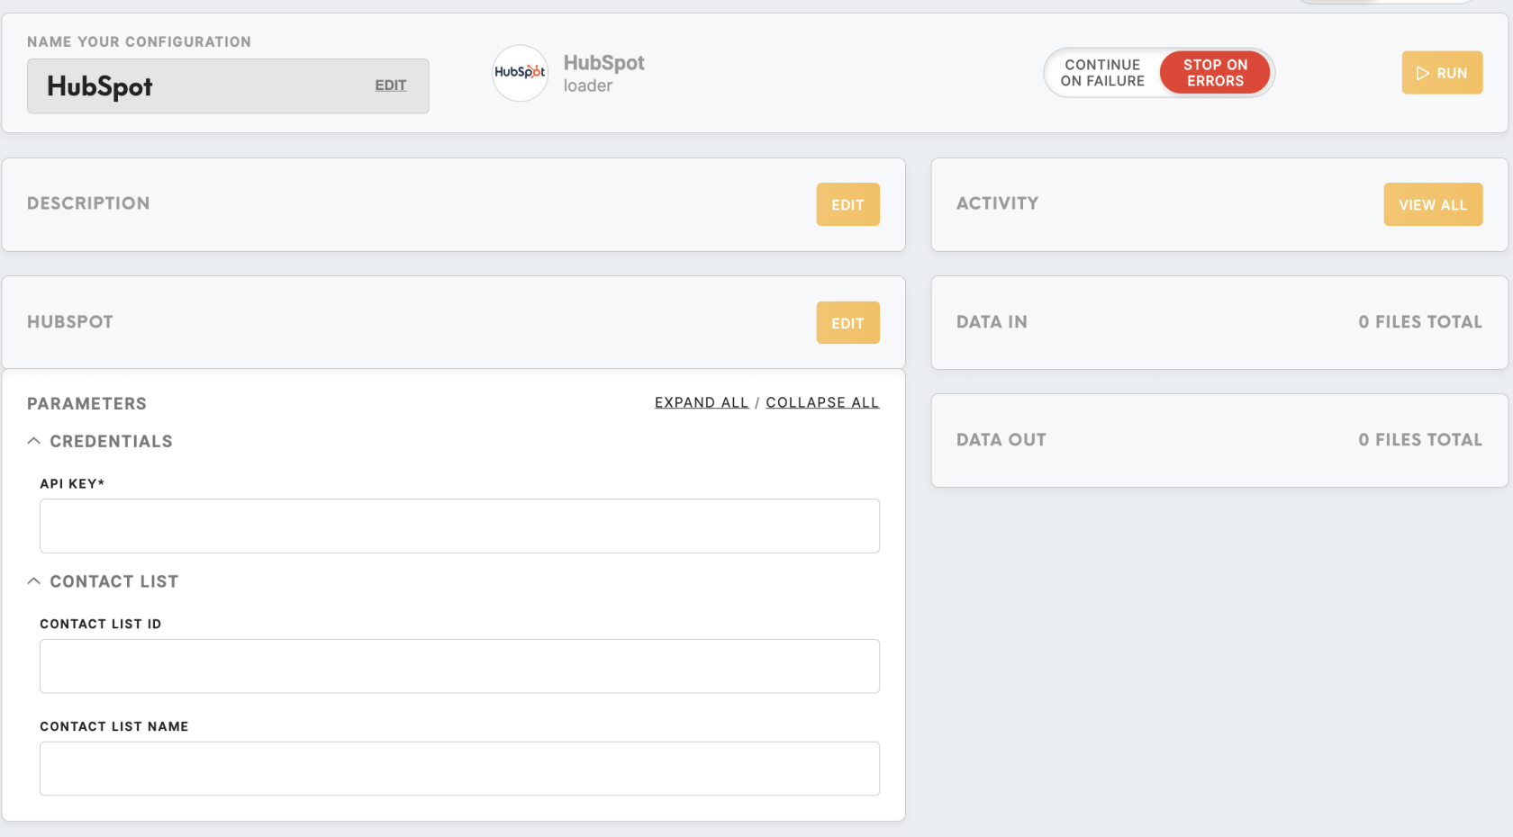Collapse all parameters

coord(822,402)
